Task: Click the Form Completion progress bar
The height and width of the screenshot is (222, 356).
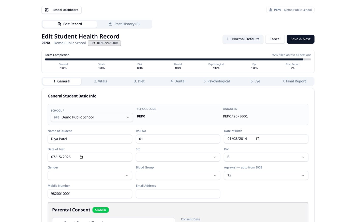Action: click(178, 59)
